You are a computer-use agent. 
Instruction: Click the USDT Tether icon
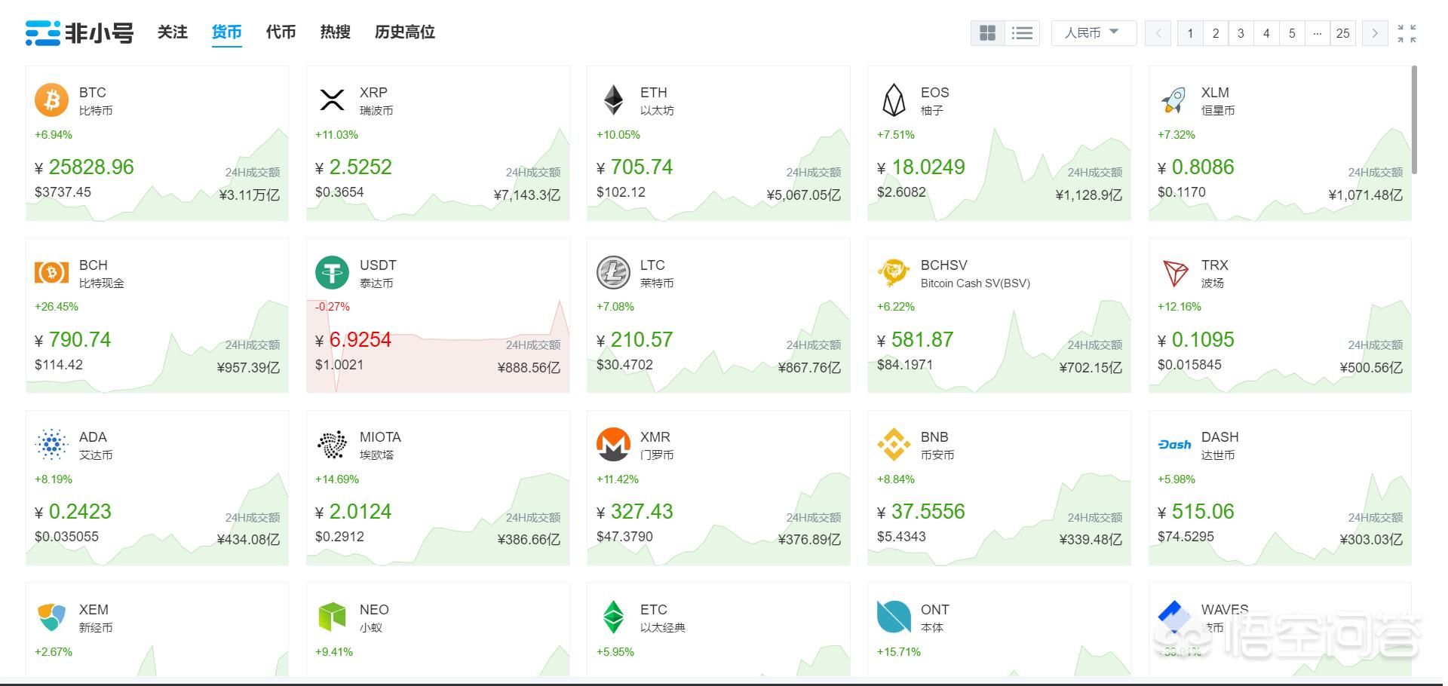click(332, 272)
